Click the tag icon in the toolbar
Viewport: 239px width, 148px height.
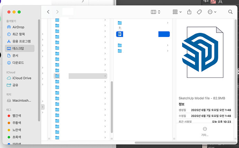[x=199, y=12]
